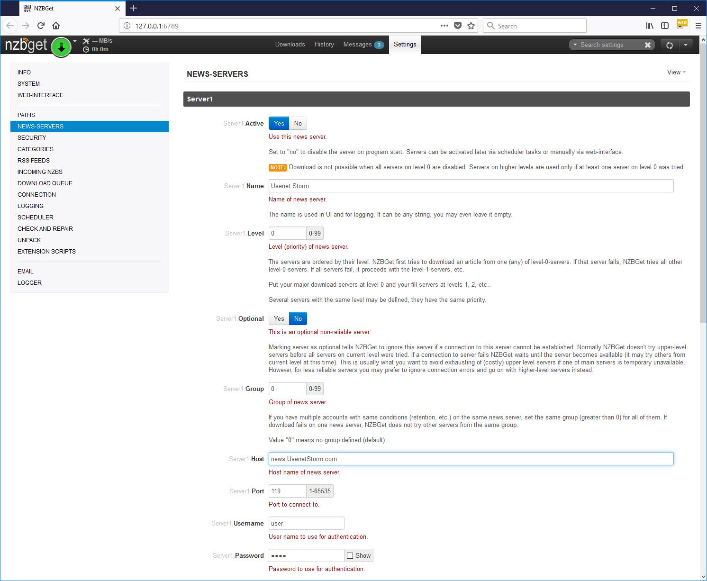Select the Settings tab
This screenshot has width=707, height=581.
pyautogui.click(x=405, y=45)
